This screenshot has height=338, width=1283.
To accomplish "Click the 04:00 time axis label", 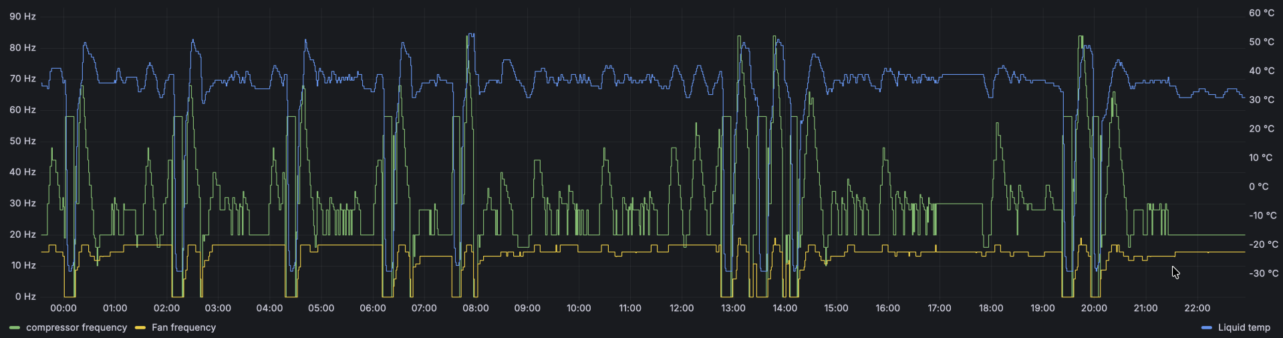I will [269, 308].
